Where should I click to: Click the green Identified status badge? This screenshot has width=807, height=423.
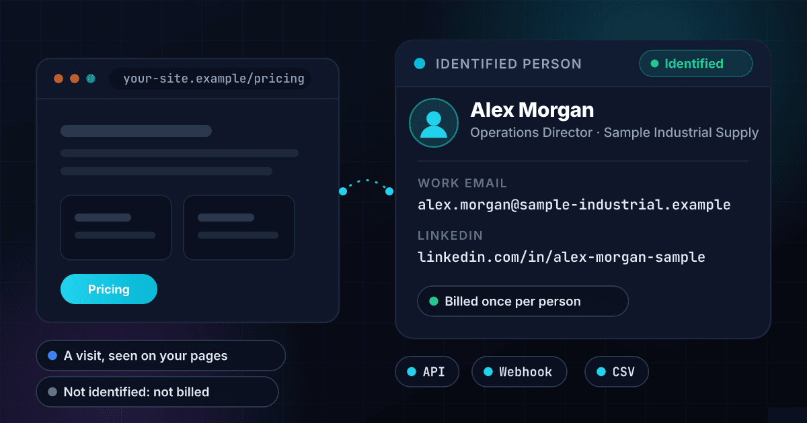(695, 64)
